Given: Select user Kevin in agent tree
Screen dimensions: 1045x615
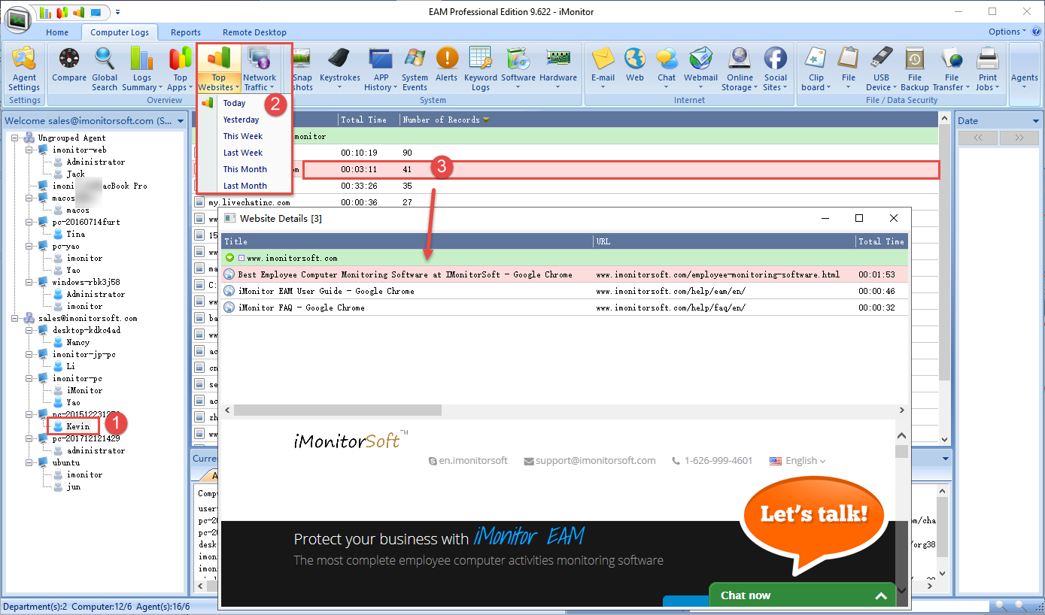Looking at the screenshot, I should (77, 426).
